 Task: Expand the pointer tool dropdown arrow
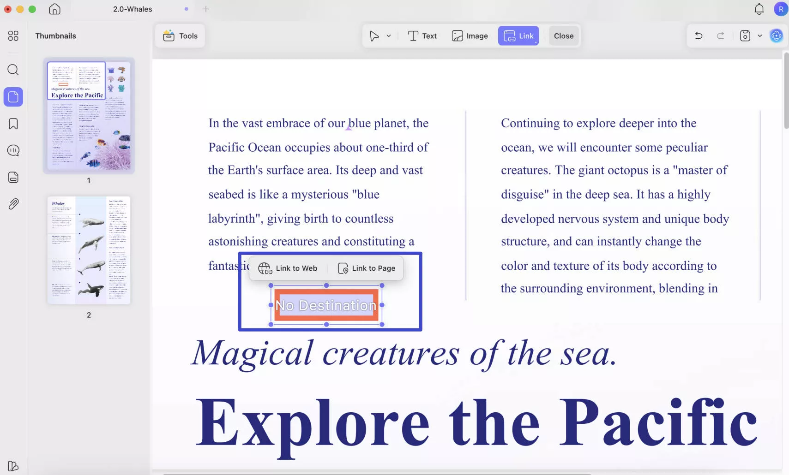pyautogui.click(x=389, y=36)
